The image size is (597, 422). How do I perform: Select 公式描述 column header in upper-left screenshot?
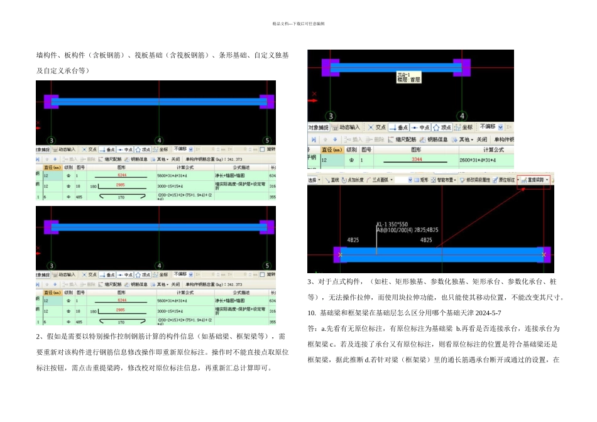click(241, 168)
